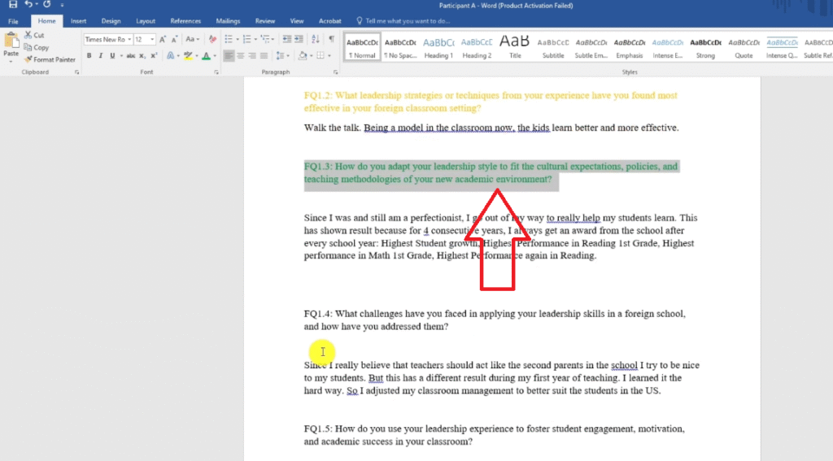The height and width of the screenshot is (461, 833).
Task: Click the yellow text highlight color button
Action: pos(187,56)
